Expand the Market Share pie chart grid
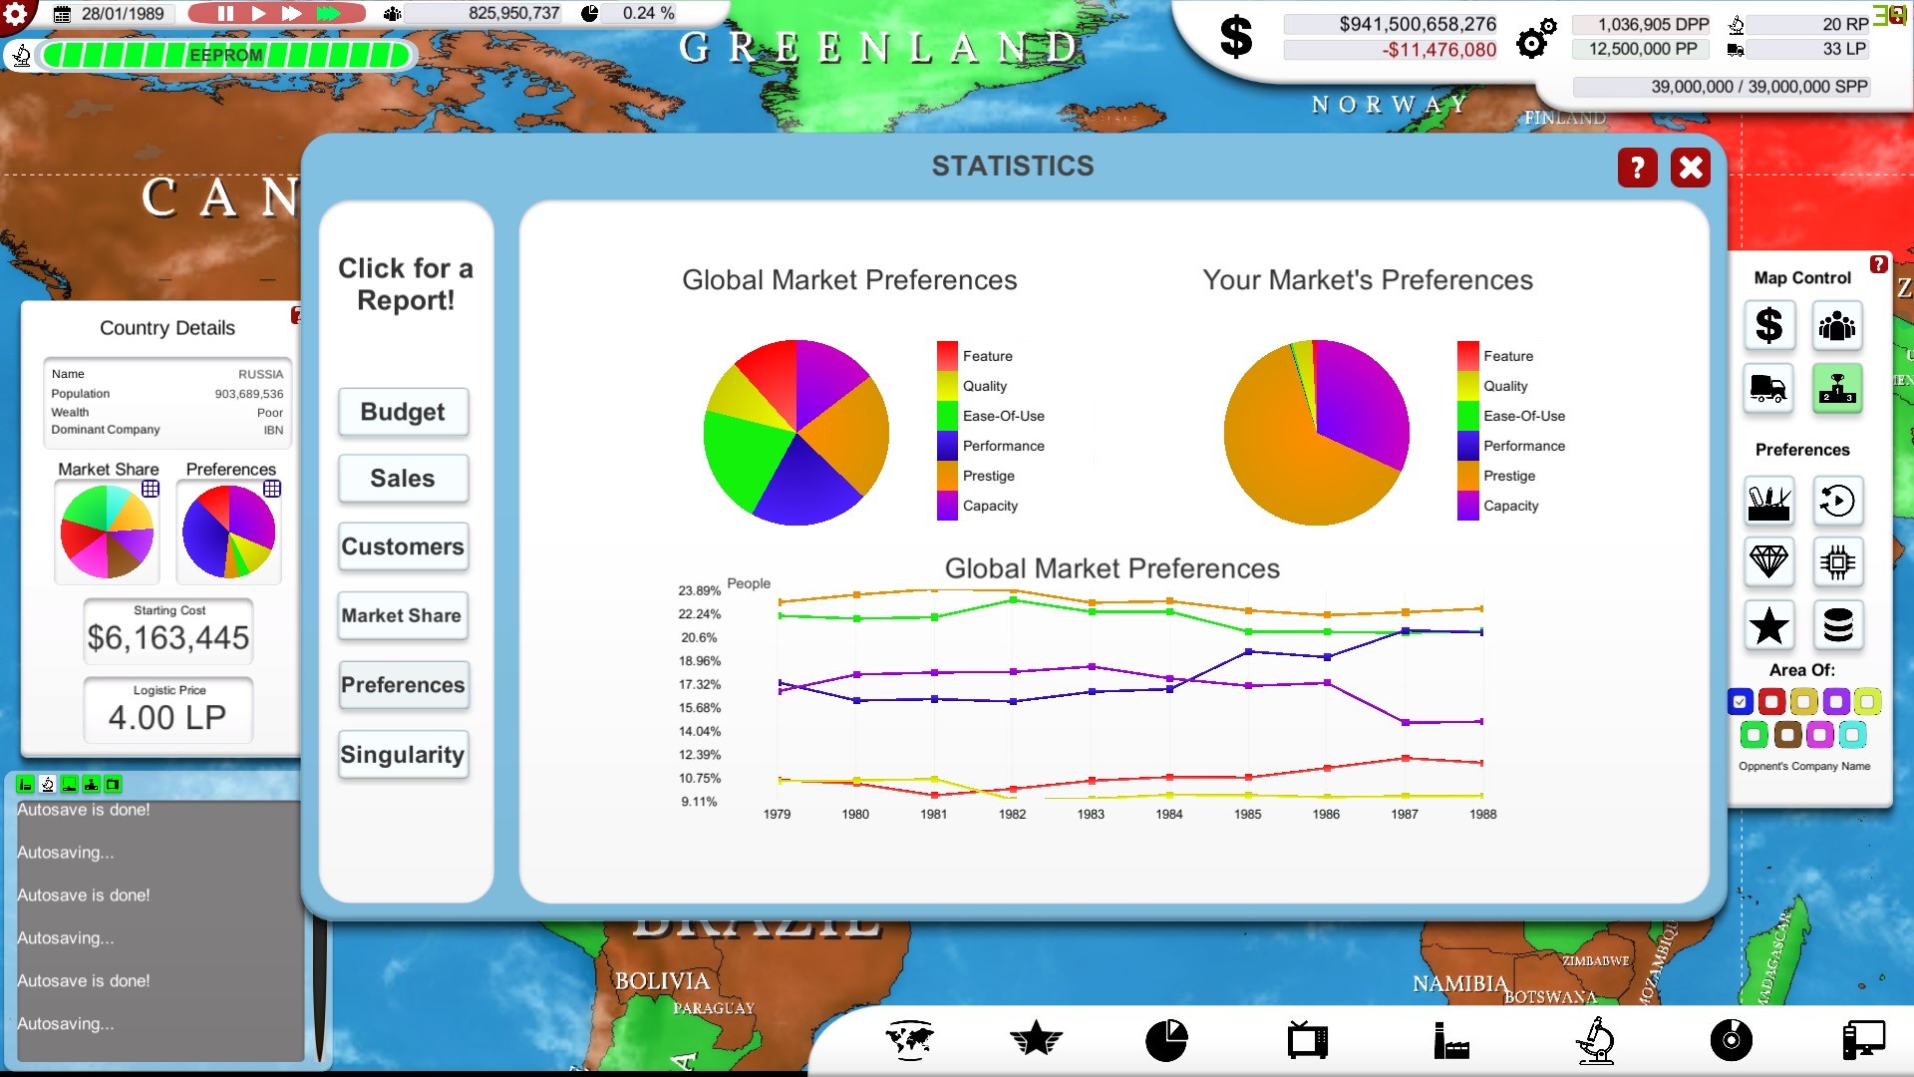Viewport: 1914px width, 1077px height. coord(151,489)
